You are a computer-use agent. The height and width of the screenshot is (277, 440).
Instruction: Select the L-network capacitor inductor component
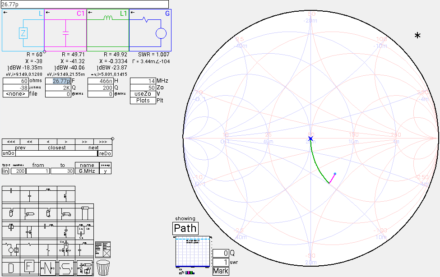pos(84,248)
